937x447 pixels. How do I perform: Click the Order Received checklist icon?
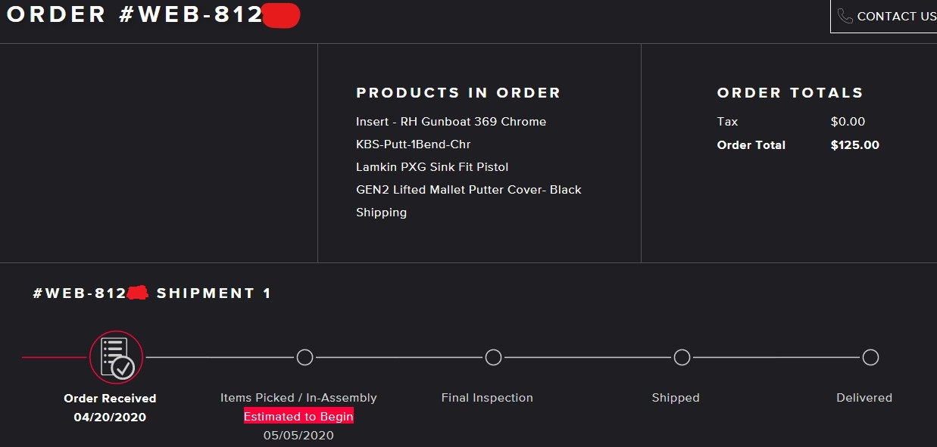point(116,357)
